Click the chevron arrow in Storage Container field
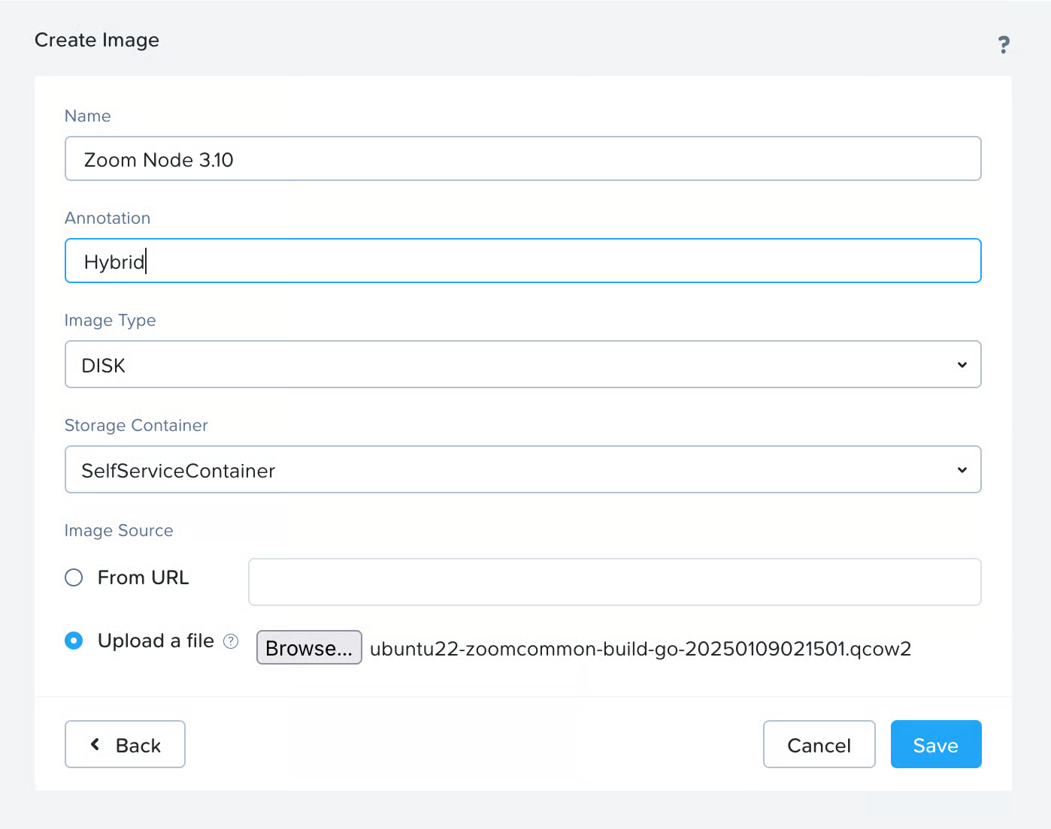 point(962,470)
